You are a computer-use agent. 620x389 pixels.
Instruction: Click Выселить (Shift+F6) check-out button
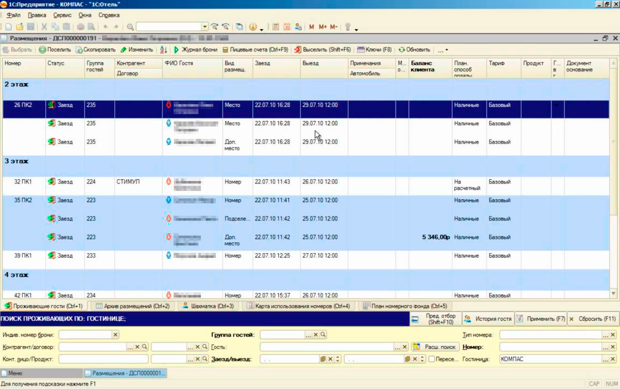(323, 50)
